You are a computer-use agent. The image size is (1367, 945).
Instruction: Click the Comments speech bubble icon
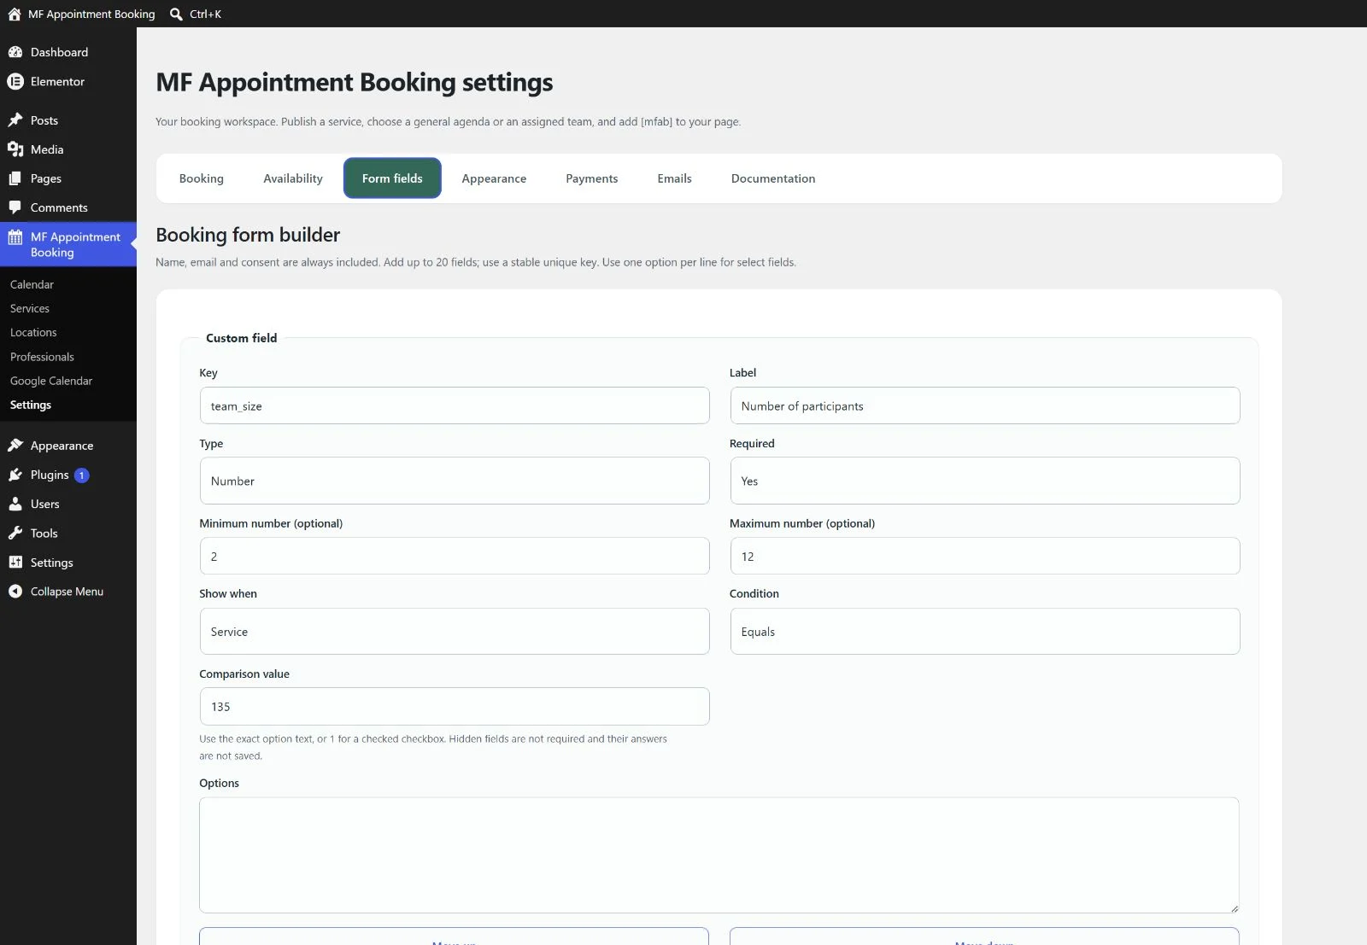pyautogui.click(x=15, y=207)
